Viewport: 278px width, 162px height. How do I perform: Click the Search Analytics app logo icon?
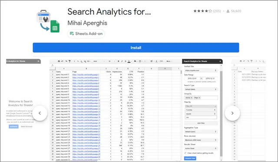pos(48,21)
